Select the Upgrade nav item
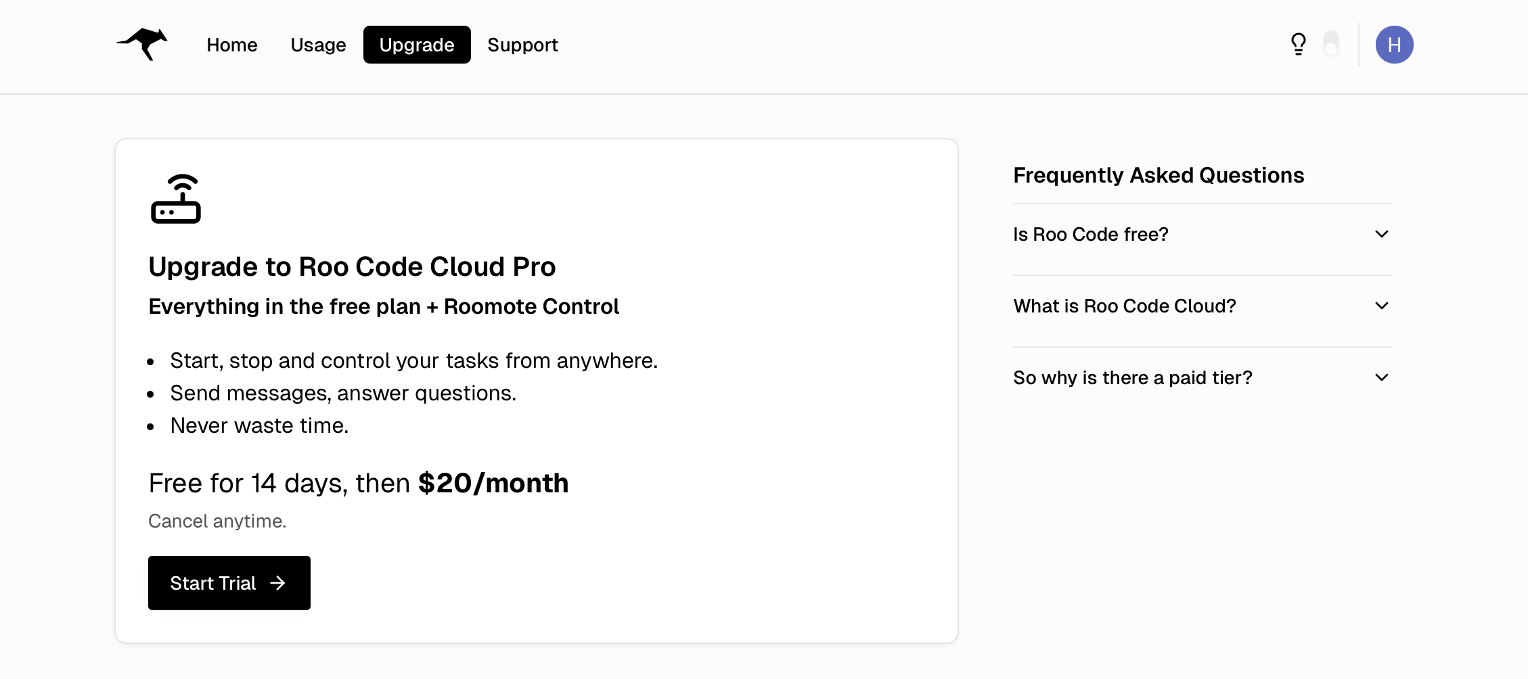Viewport: 1528px width, 679px height. click(x=417, y=45)
